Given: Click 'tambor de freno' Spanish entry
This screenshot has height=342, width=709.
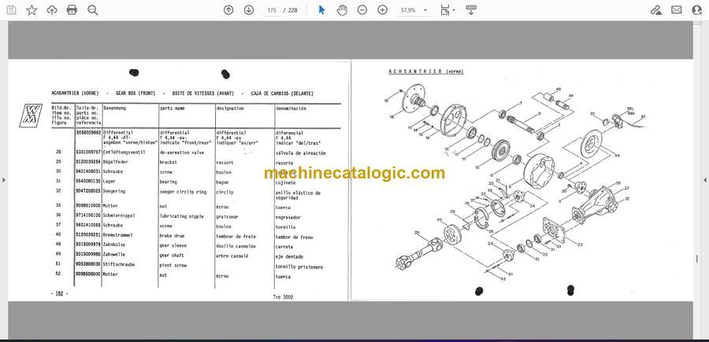Looking at the screenshot, I should coord(295,237).
